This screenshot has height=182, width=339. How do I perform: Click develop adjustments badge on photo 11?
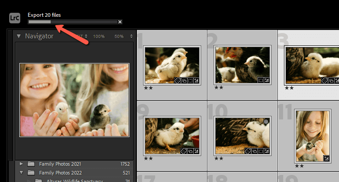(x=326, y=158)
